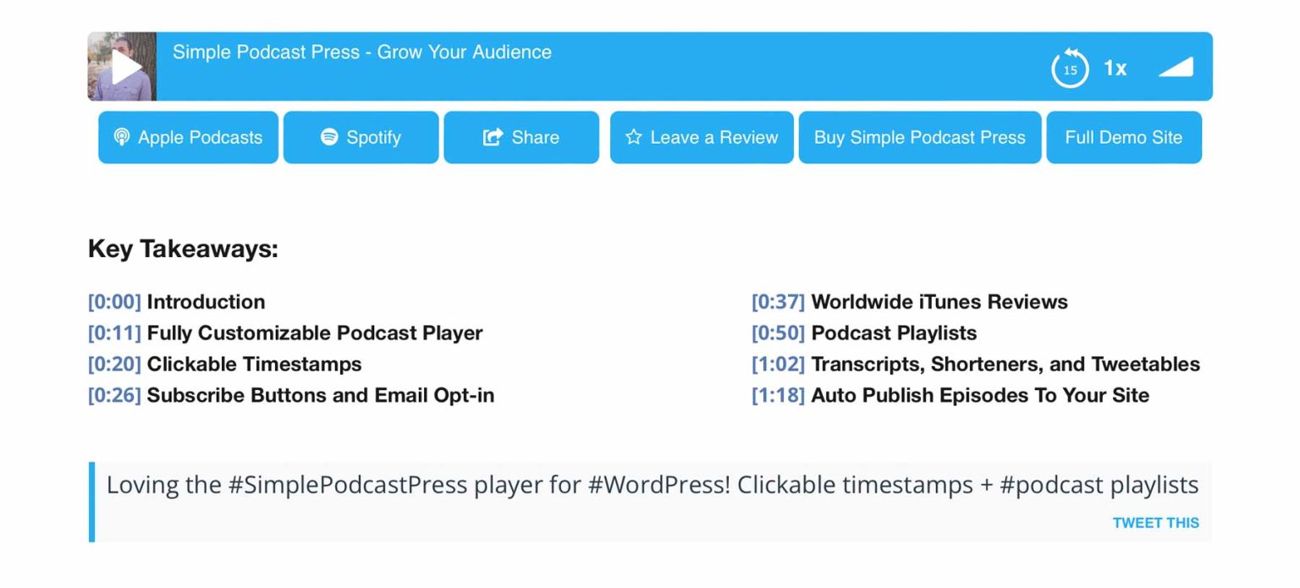Adjust the player volume triangle
The height and width of the screenshot is (588, 1300).
click(1176, 67)
